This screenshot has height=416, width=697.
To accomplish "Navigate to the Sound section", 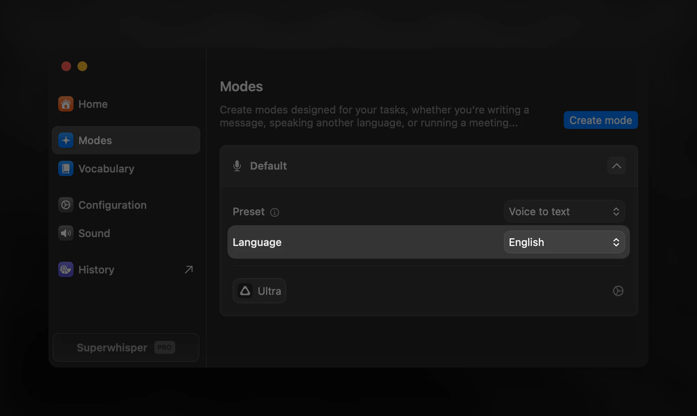I will pyautogui.click(x=94, y=233).
